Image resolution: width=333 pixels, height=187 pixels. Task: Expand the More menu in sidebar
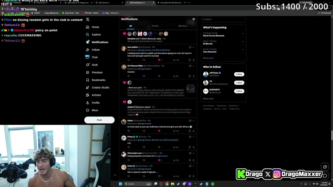click(x=92, y=110)
